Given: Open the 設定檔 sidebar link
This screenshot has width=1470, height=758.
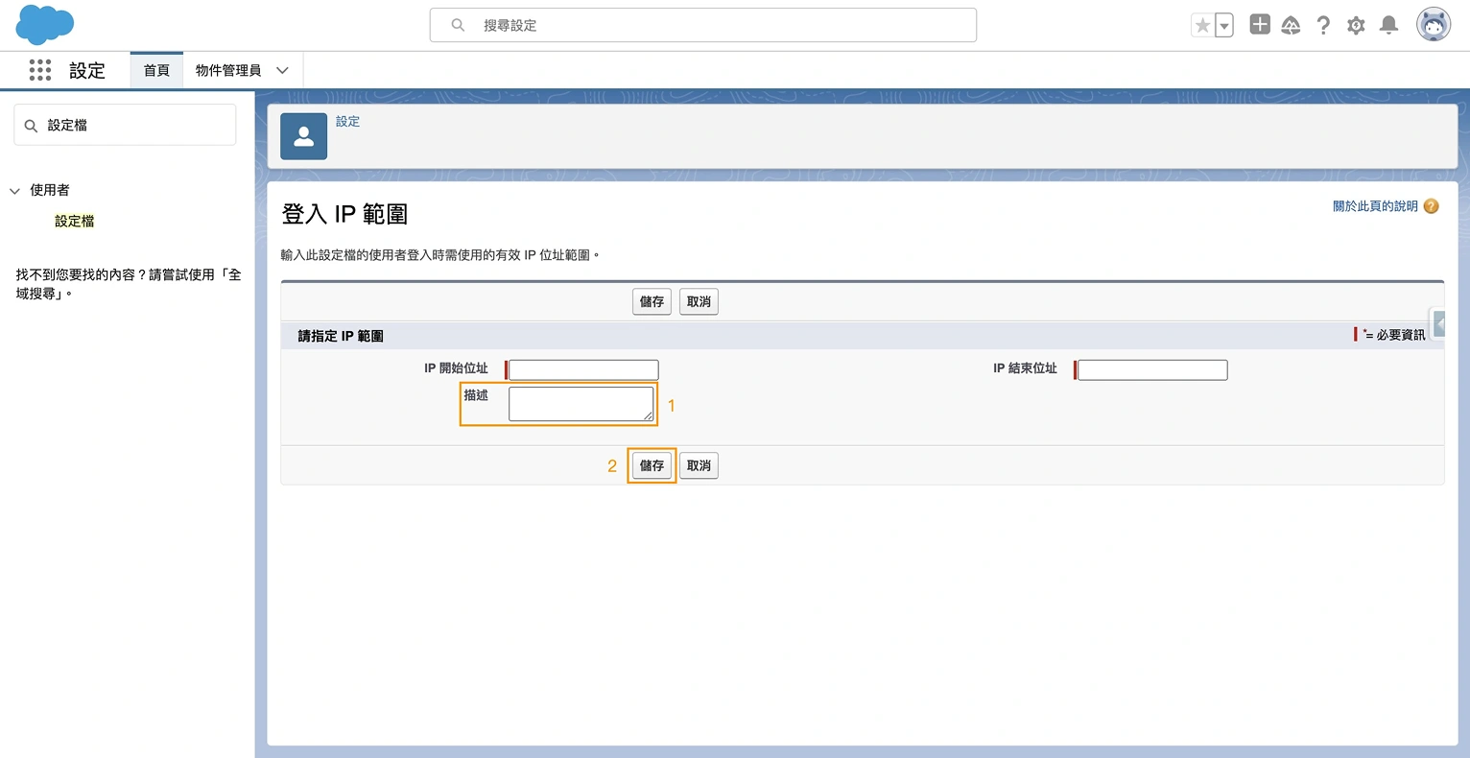Looking at the screenshot, I should 73,221.
